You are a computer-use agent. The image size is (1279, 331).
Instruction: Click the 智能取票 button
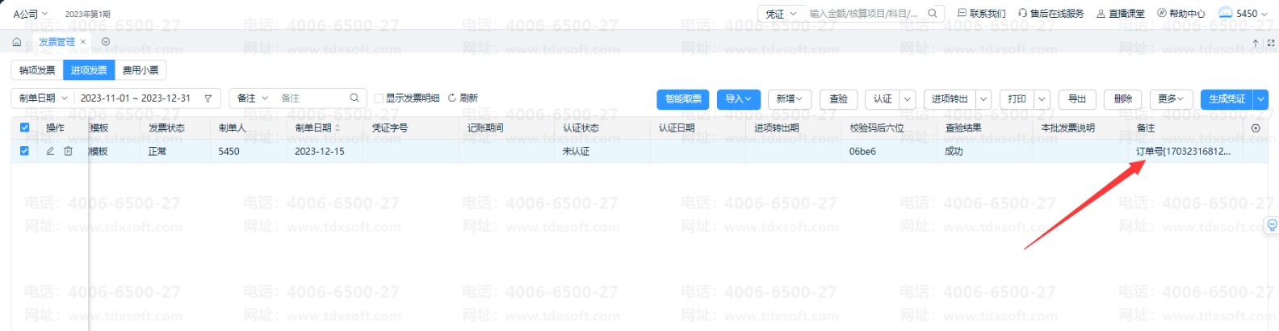click(683, 98)
